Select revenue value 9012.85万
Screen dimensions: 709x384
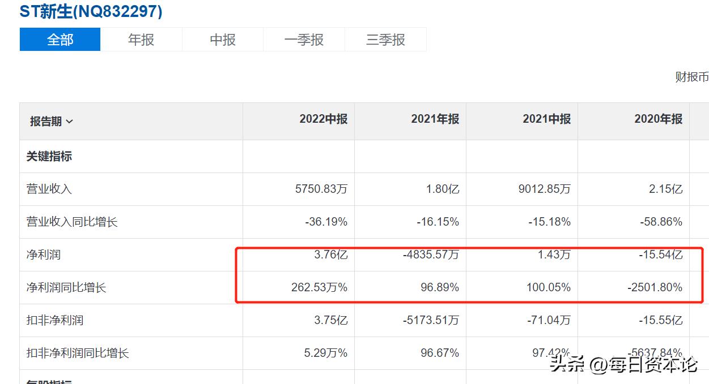(544, 189)
